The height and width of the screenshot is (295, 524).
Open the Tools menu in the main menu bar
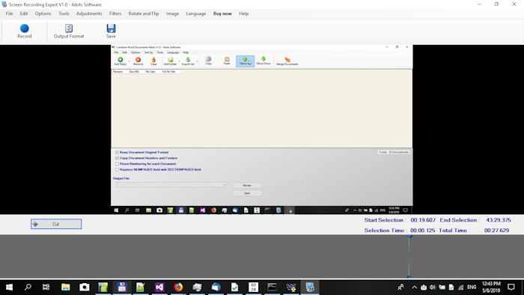pyautogui.click(x=64, y=13)
